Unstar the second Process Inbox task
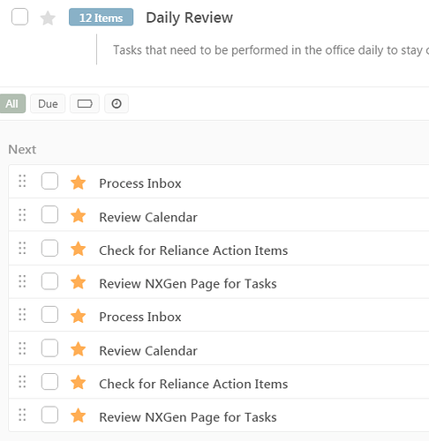This screenshot has height=441, width=429. click(x=78, y=316)
